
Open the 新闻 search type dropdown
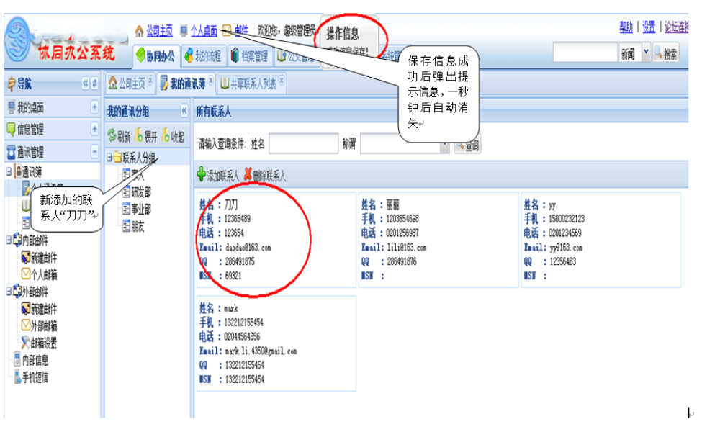point(646,53)
